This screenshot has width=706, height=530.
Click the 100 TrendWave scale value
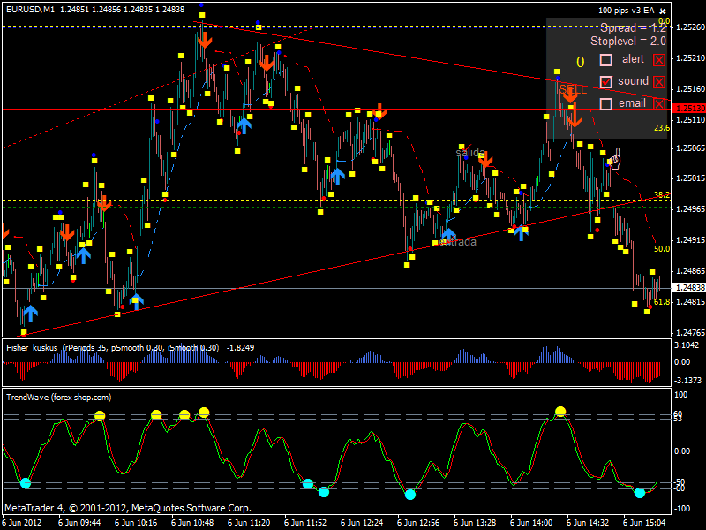point(681,395)
